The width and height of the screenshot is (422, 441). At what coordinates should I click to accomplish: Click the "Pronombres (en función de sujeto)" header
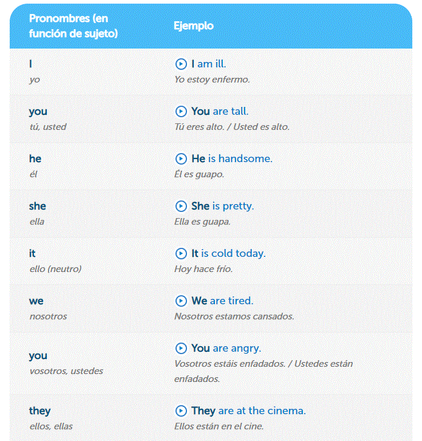[73, 26]
